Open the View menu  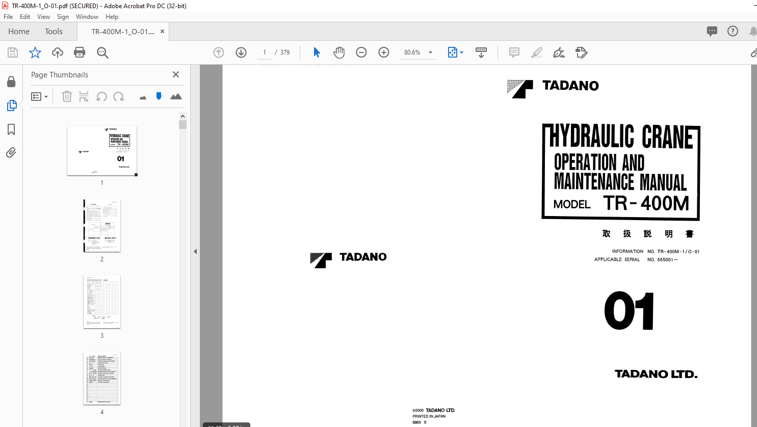pos(44,17)
